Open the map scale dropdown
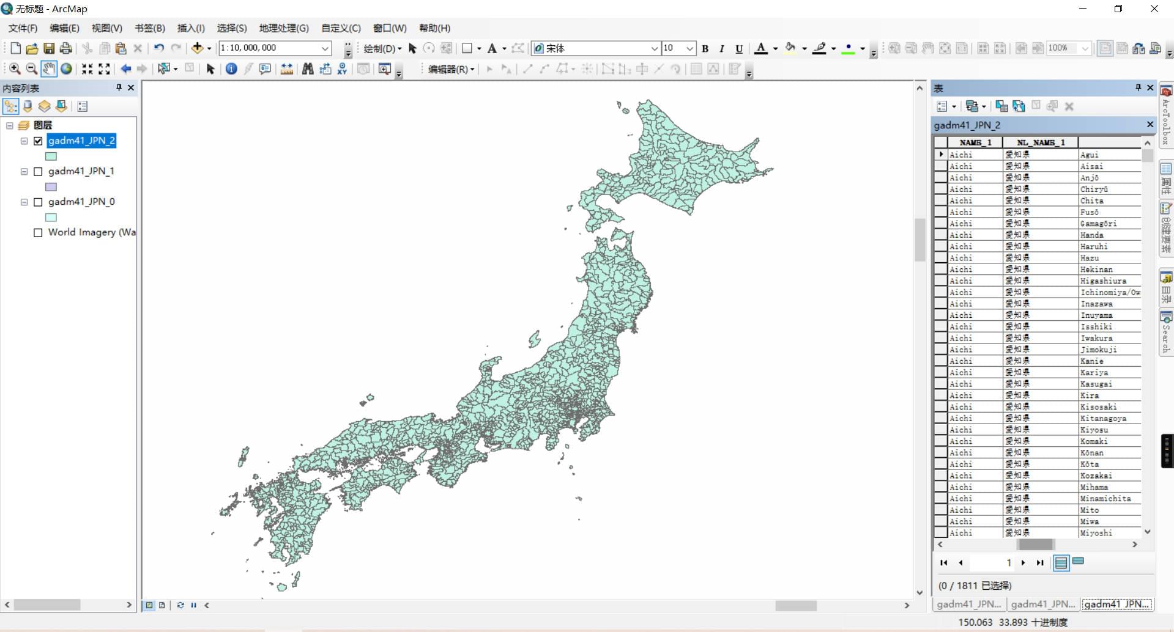The width and height of the screenshot is (1174, 632). (325, 48)
